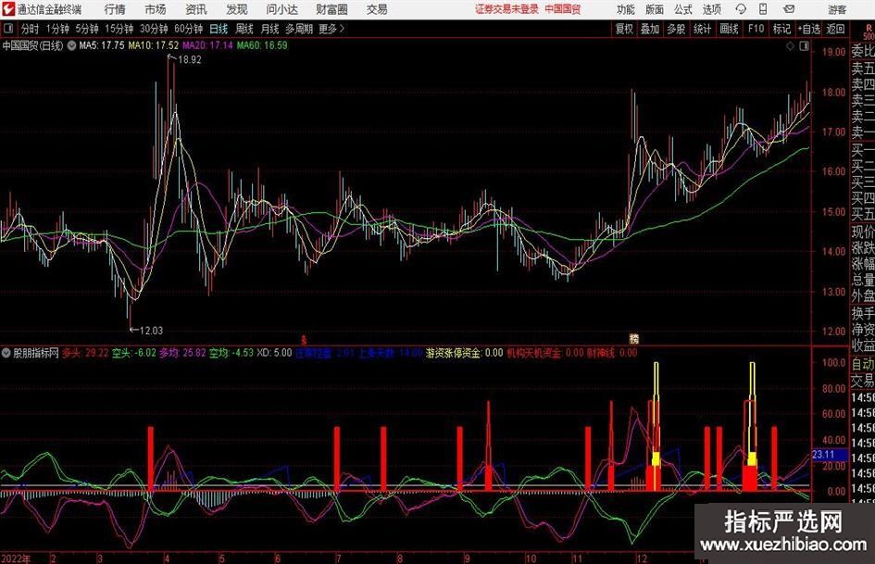The image size is (875, 564).
Task: Switch to 分时 period tab
Action: (x=30, y=29)
